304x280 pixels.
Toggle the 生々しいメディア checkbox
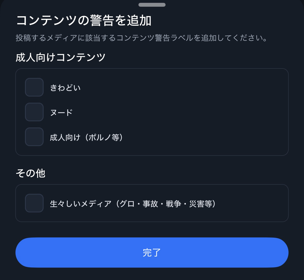click(x=34, y=203)
